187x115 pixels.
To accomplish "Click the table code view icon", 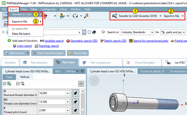I will (x=22, y=84).
